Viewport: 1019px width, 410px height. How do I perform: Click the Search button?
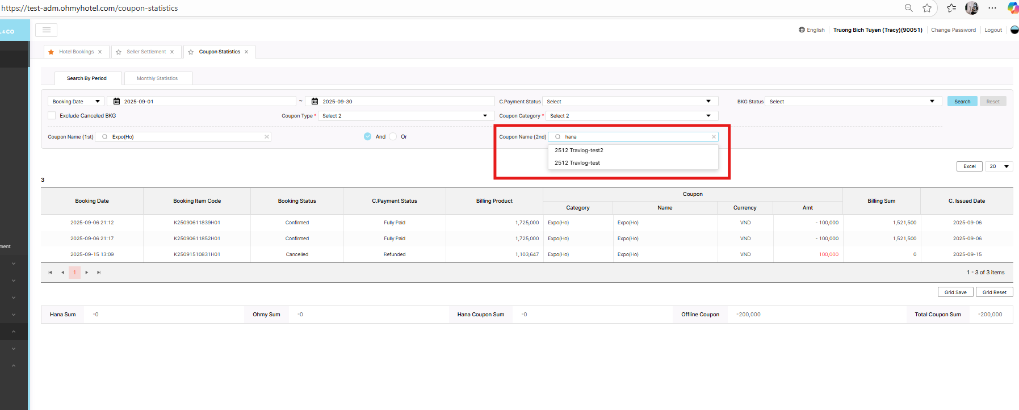(962, 102)
